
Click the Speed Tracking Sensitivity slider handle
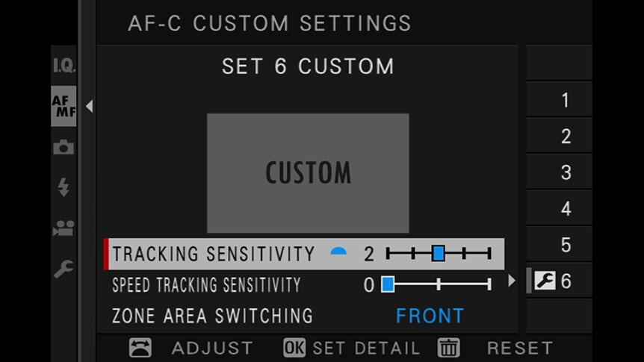pyautogui.click(x=388, y=284)
